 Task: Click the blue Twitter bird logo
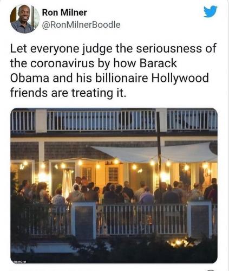[211, 11]
